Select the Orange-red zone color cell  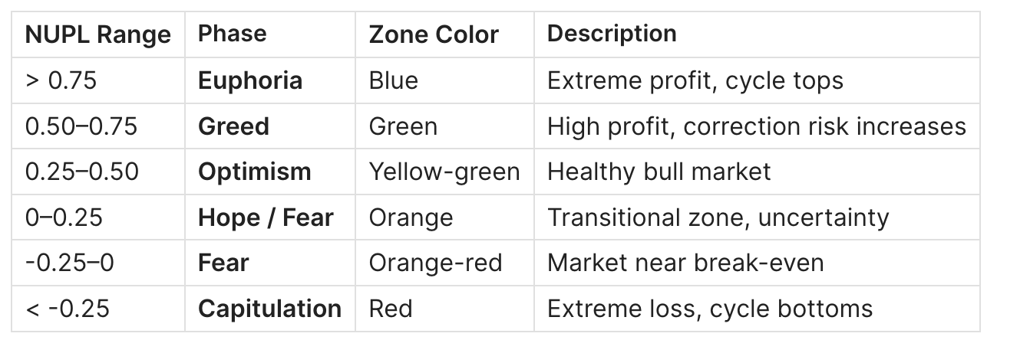point(435,263)
